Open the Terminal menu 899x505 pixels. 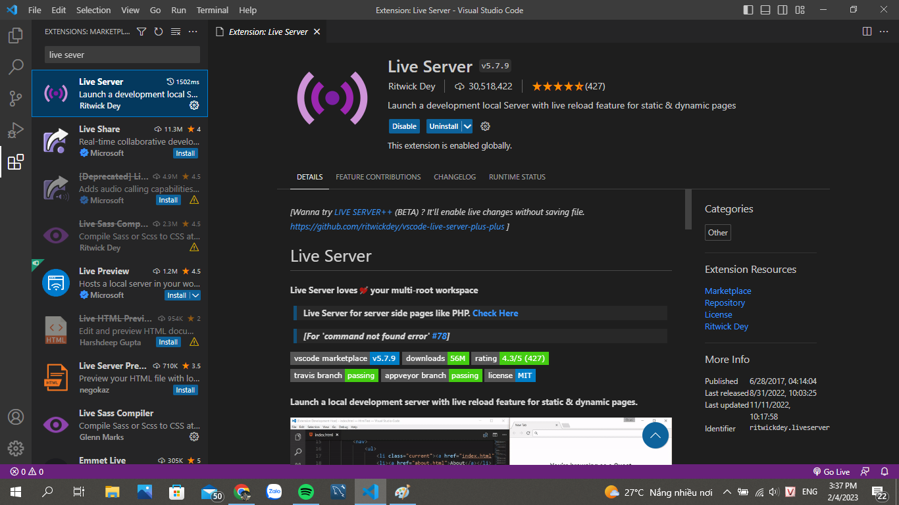click(213, 10)
